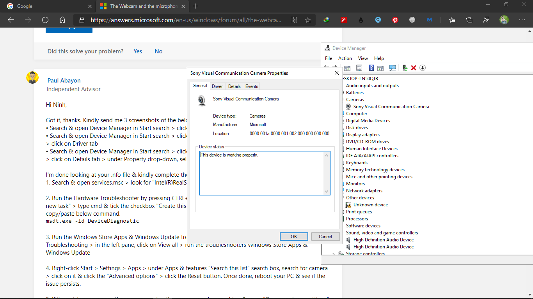Select Sound, video and game controllers category

(x=382, y=233)
